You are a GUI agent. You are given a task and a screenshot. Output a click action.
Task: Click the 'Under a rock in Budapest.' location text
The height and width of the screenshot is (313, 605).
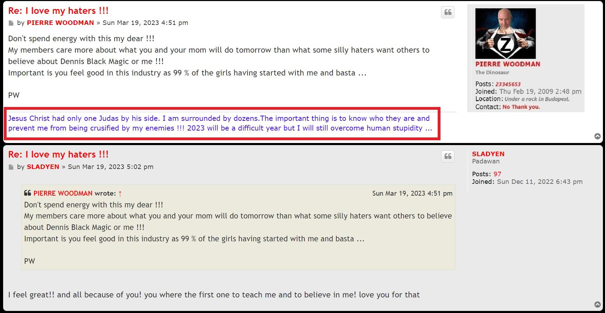[537, 99]
